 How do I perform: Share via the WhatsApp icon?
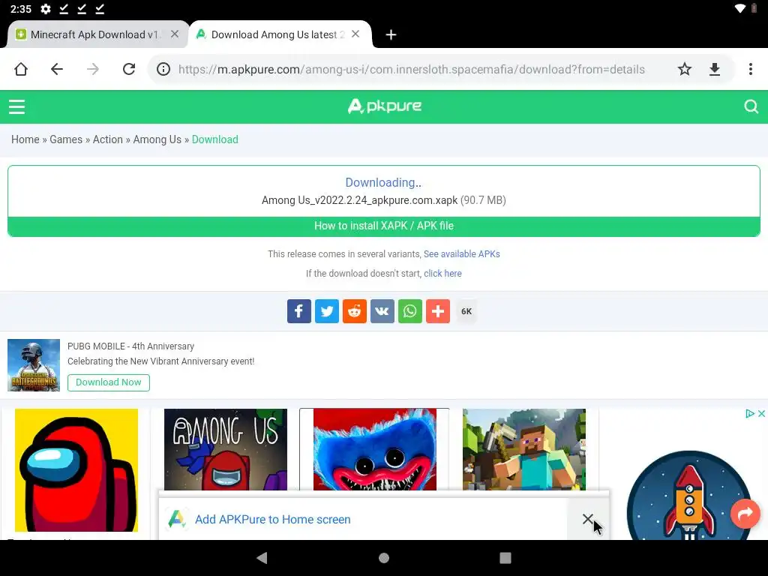410,311
